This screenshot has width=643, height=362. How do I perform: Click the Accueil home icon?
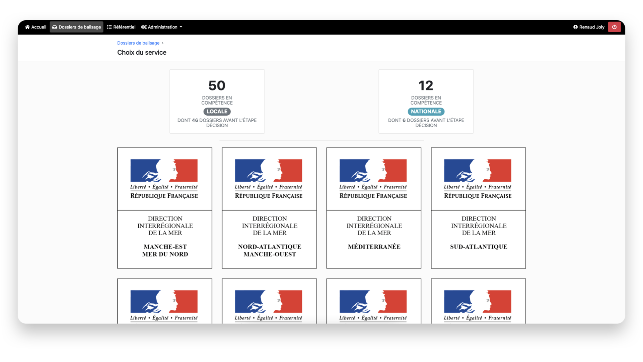pos(27,27)
